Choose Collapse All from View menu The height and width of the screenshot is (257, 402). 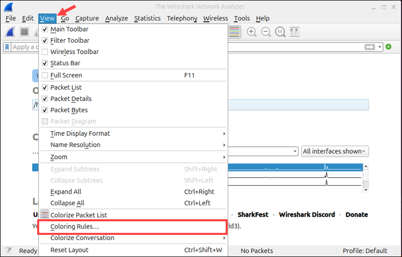[133, 203]
